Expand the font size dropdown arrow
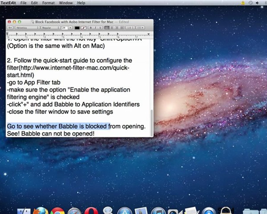Image resolution: width=267 pixels, height=214 pixels. click(x=70, y=28)
